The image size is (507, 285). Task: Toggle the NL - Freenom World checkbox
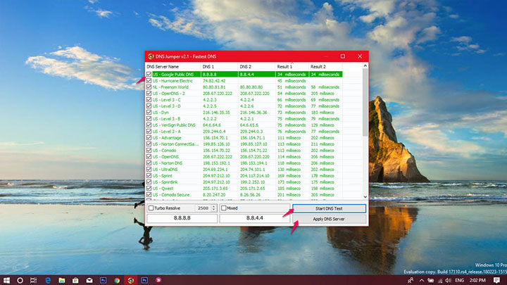[149, 87]
